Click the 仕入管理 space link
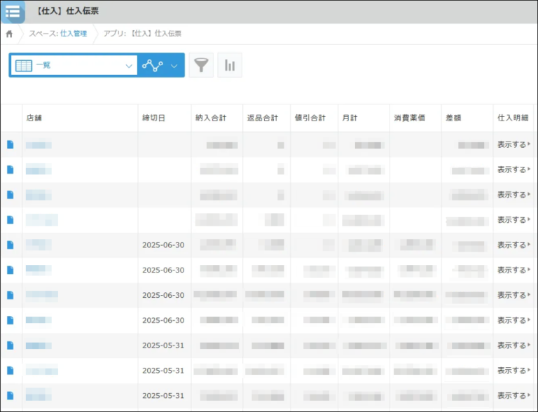The width and height of the screenshot is (538, 412). coord(74,34)
